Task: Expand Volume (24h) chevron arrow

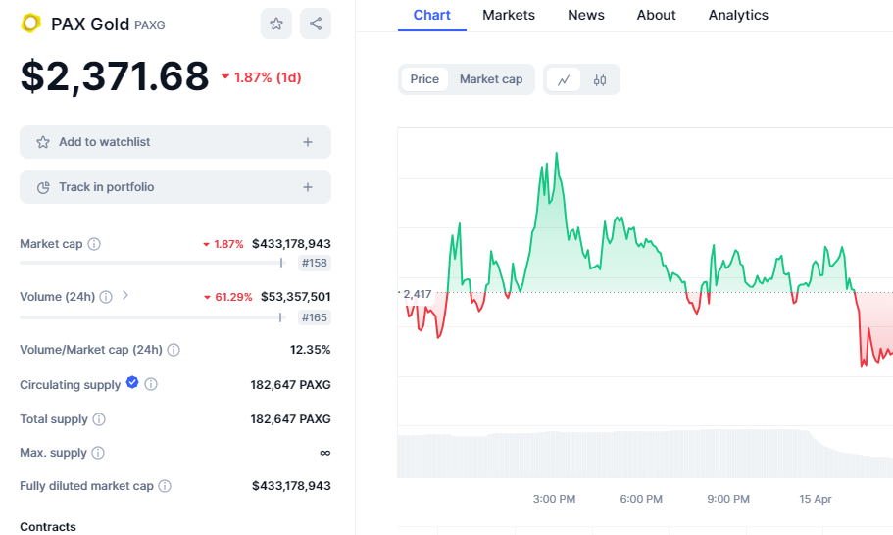Action: [125, 295]
